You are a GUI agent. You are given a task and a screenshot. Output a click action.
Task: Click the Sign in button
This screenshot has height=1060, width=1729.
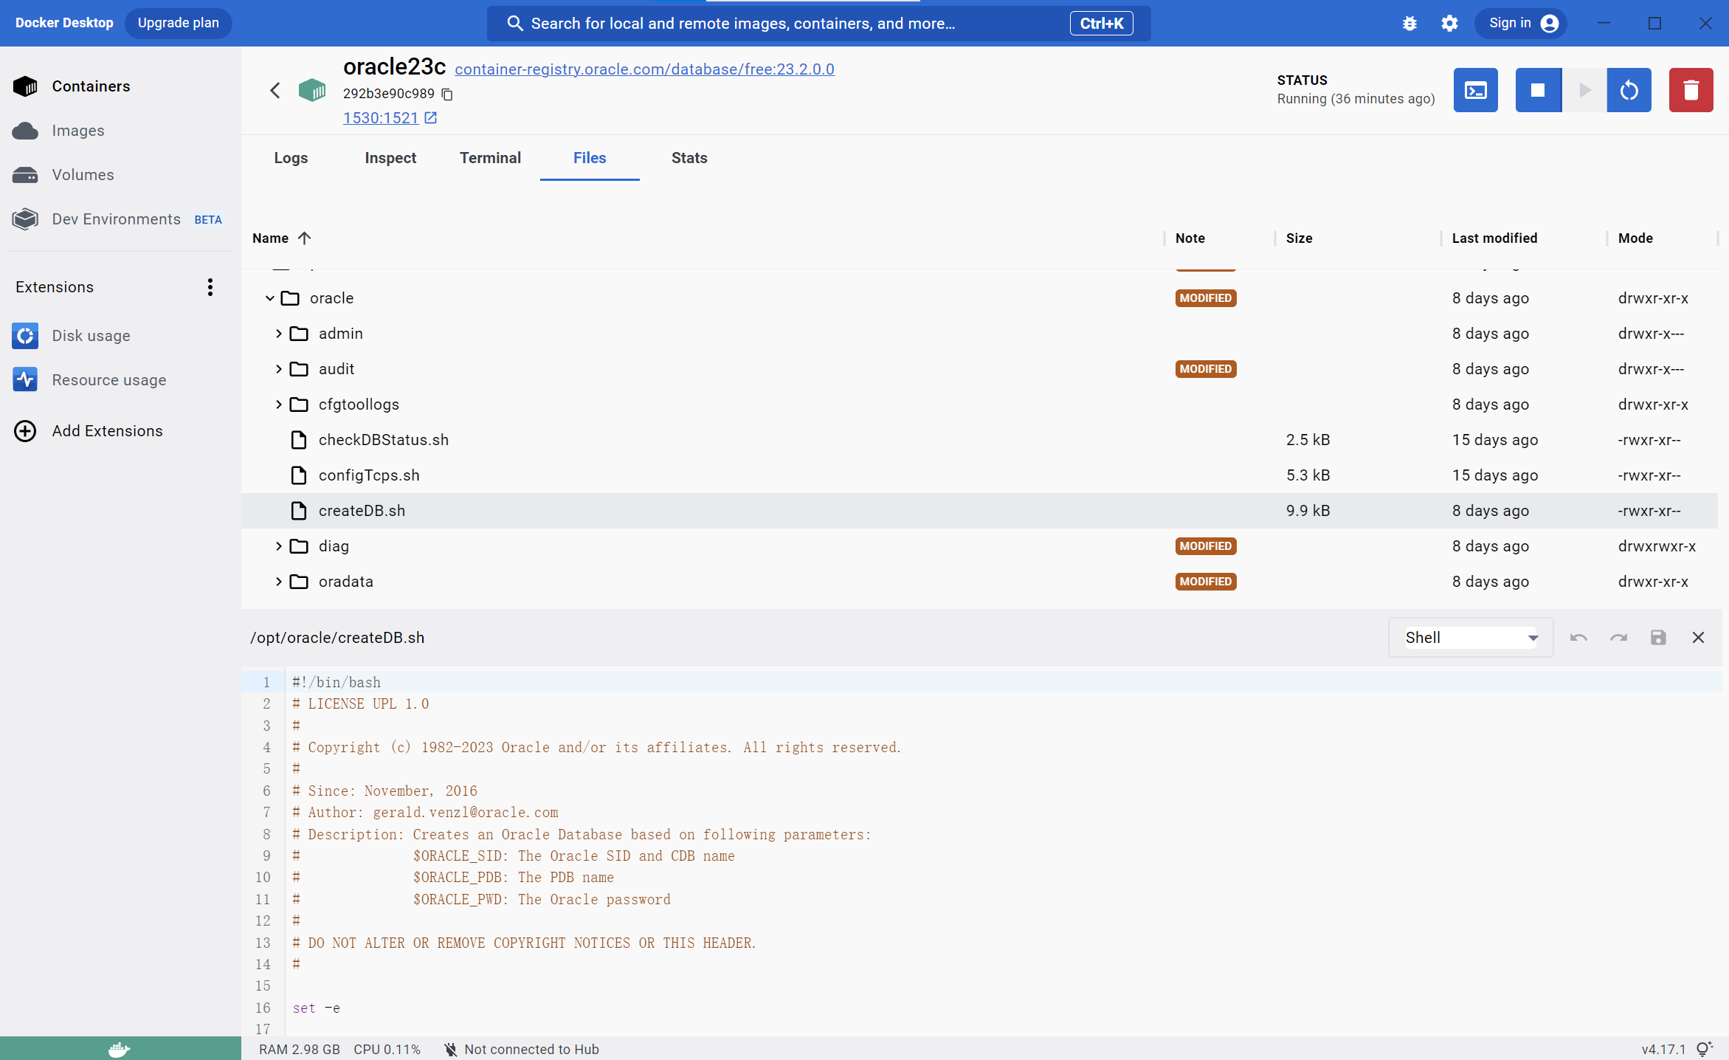1522,23
